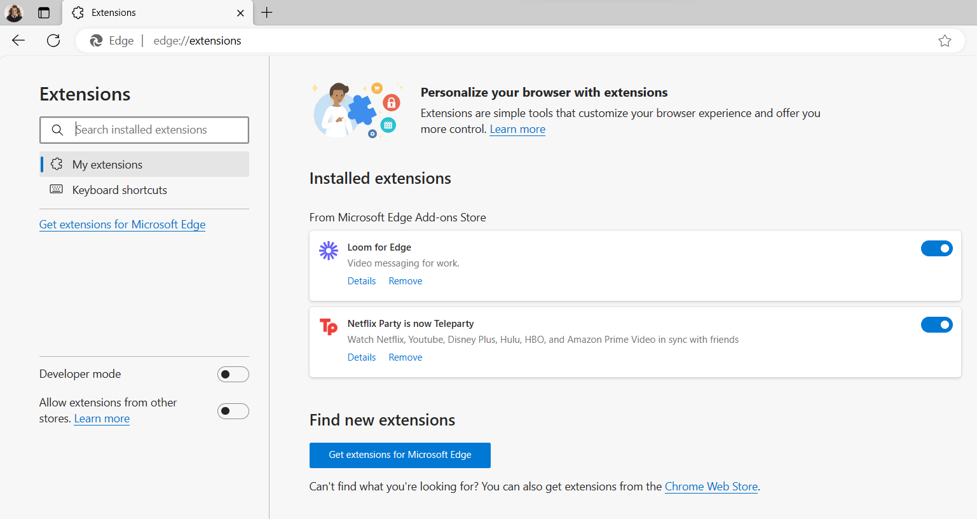Screen dimensions: 977x519
Task: Click the search magnifier icon
Action: click(57, 130)
